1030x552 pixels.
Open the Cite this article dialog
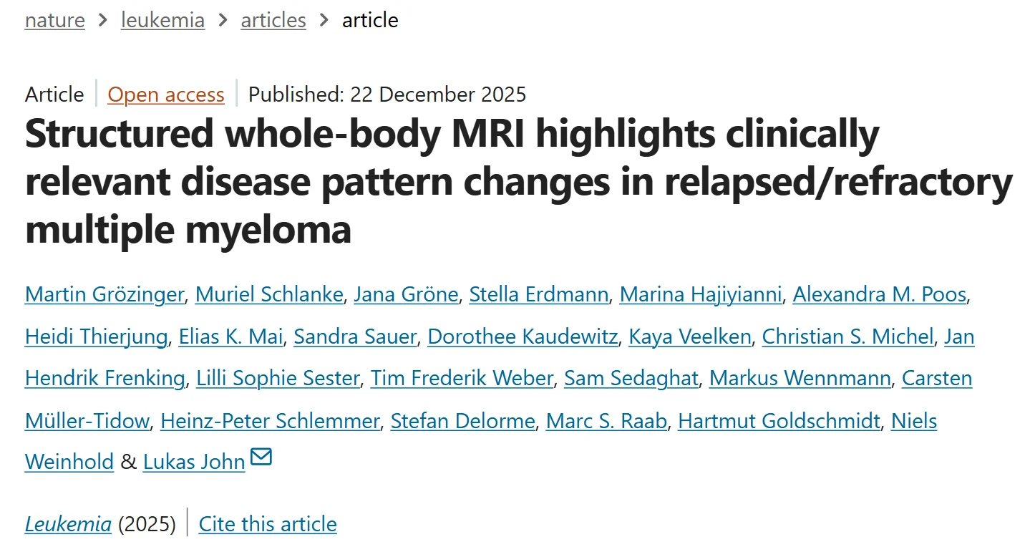267,523
